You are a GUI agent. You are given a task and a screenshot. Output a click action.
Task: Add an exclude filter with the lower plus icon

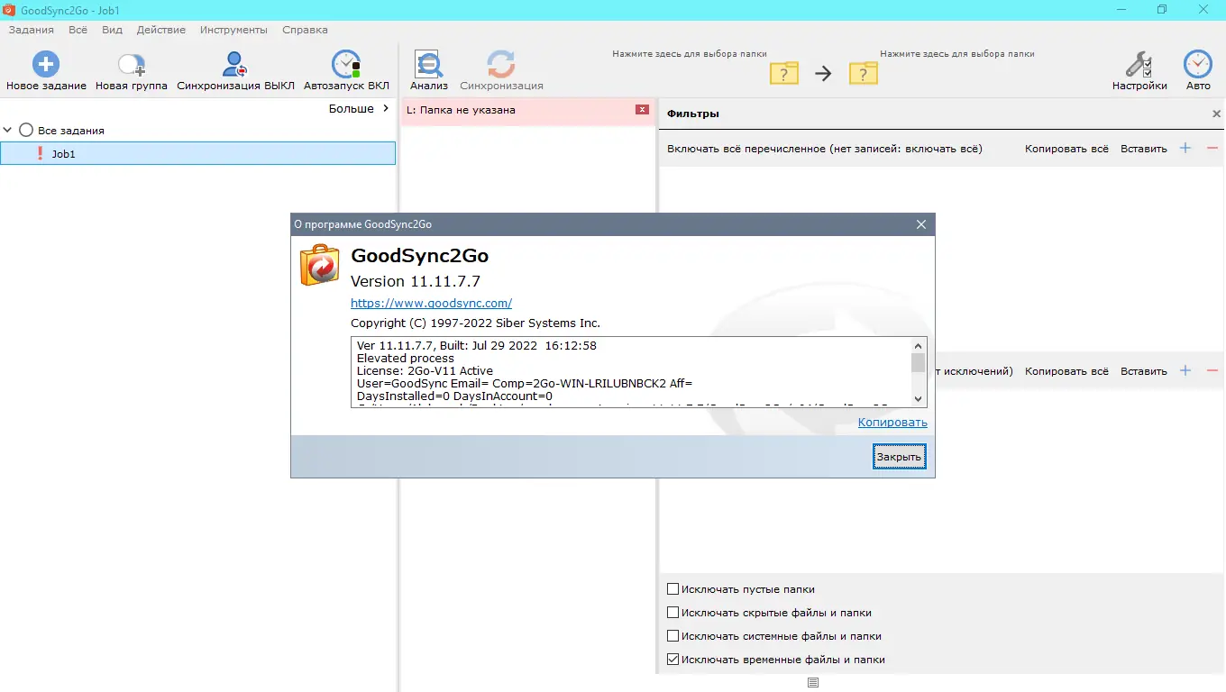[x=1185, y=370]
